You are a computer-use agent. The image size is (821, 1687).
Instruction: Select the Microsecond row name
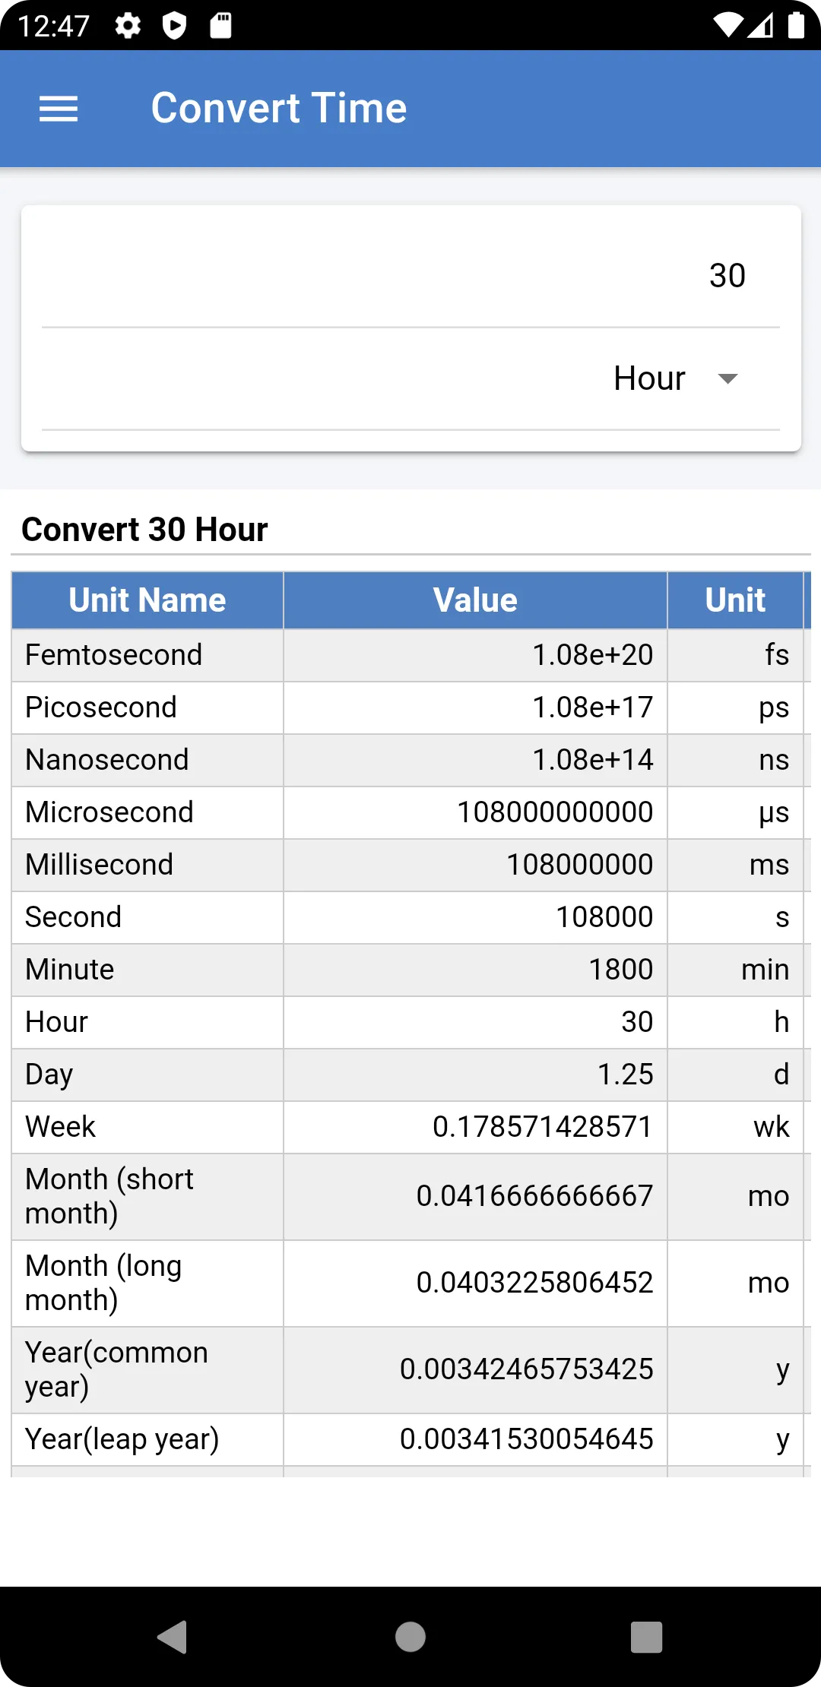[x=109, y=812]
